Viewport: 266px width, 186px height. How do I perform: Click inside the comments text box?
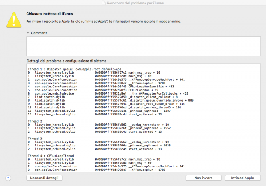tap(142, 46)
